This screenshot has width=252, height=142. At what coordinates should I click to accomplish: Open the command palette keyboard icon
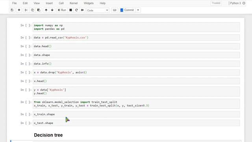[x=115, y=10]
